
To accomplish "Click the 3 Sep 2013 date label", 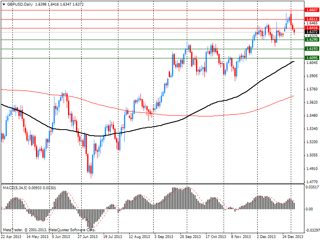I will 164,236.
